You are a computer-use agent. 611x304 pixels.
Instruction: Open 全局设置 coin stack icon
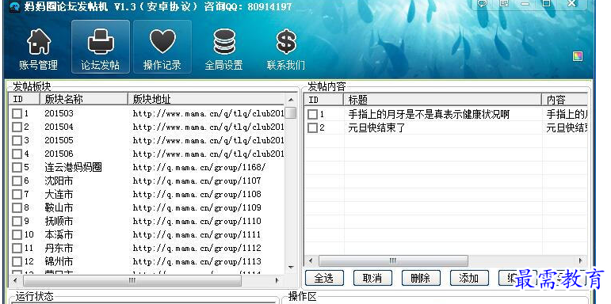[x=224, y=48]
